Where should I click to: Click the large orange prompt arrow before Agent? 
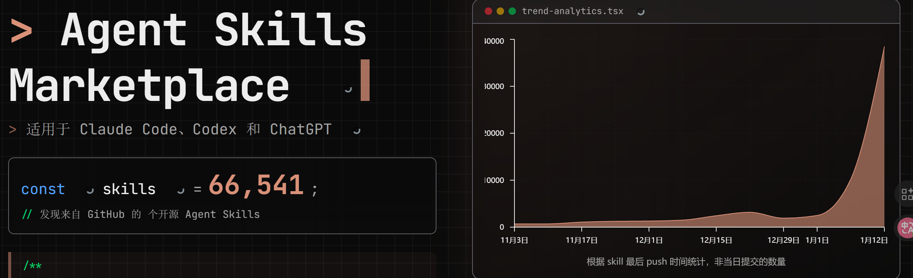tap(21, 30)
